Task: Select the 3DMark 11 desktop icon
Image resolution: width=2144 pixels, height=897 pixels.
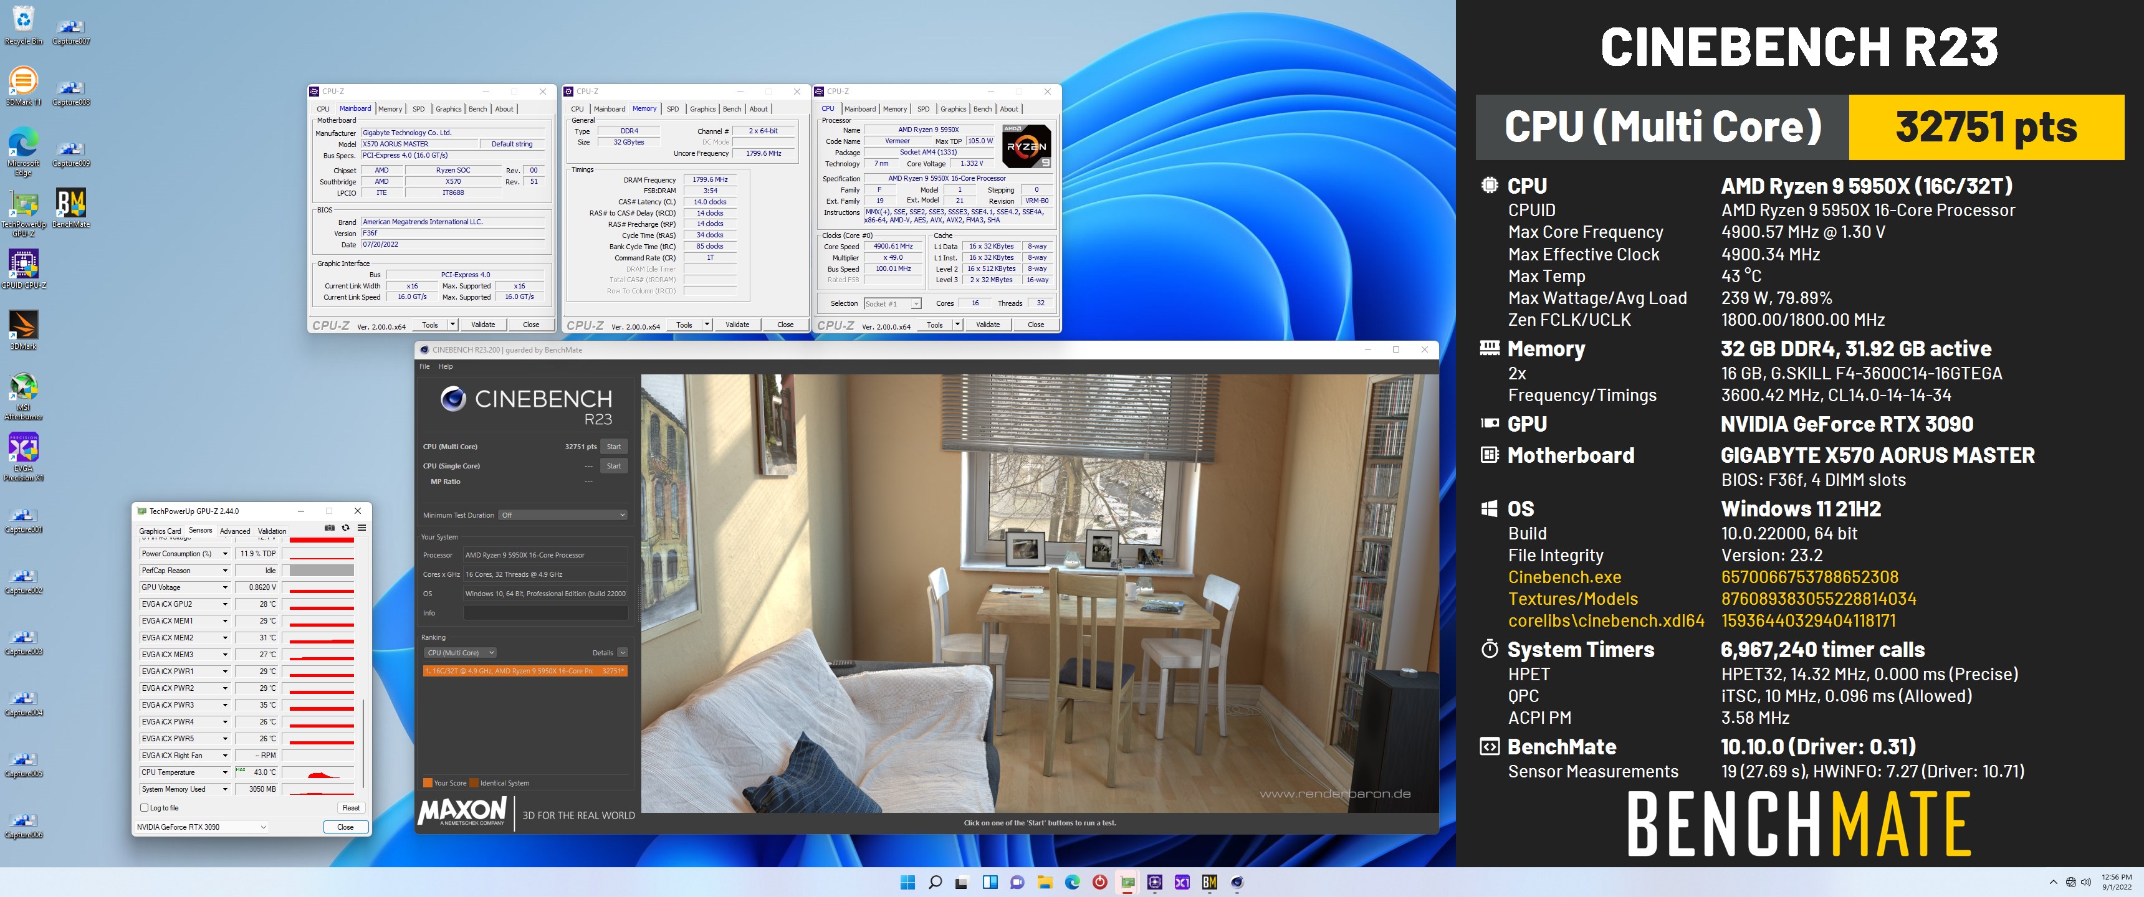Action: [23, 87]
